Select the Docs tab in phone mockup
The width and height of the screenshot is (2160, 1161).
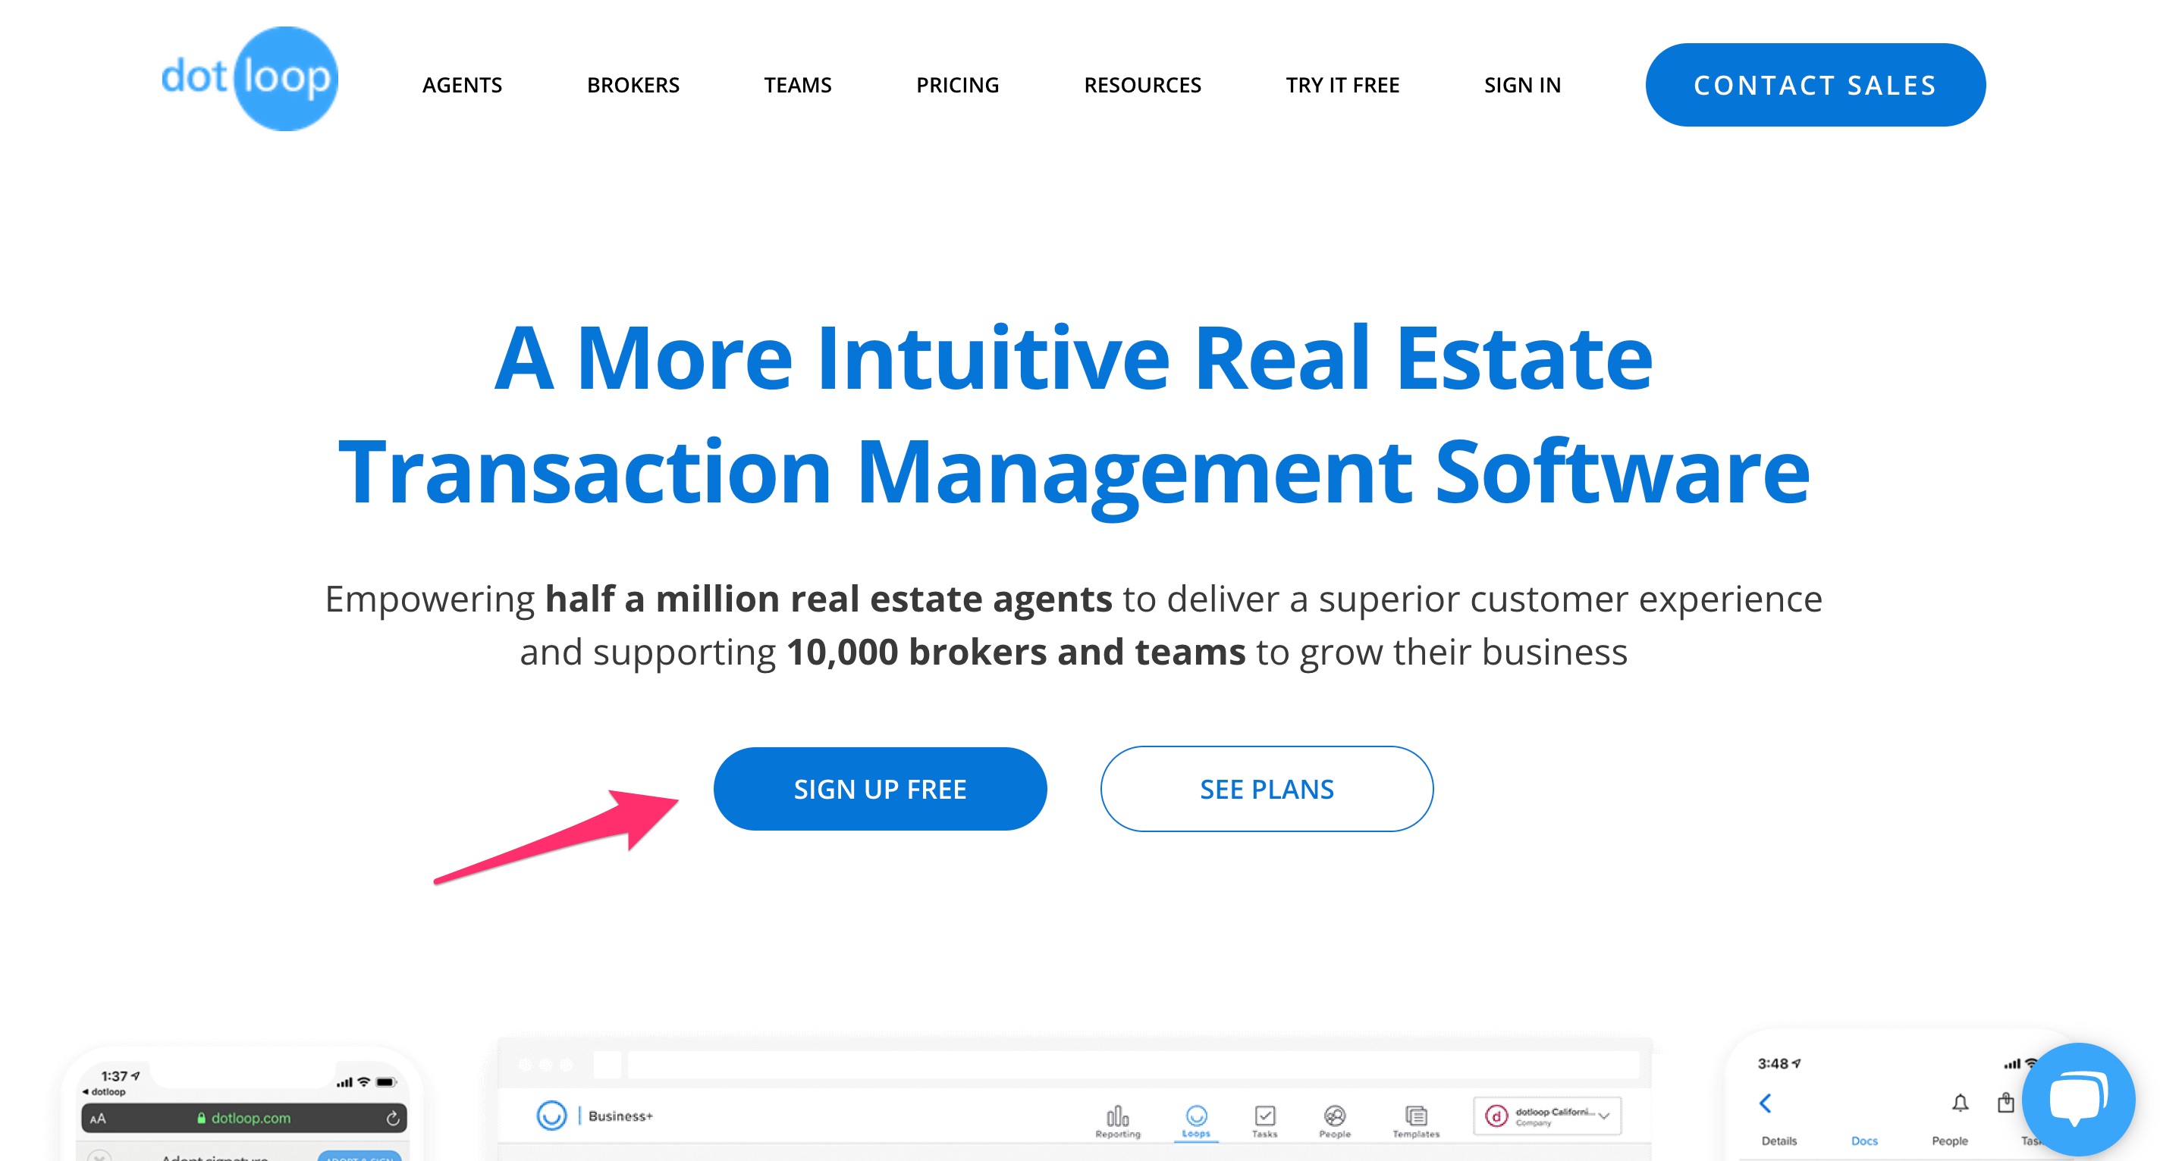(x=1864, y=1141)
